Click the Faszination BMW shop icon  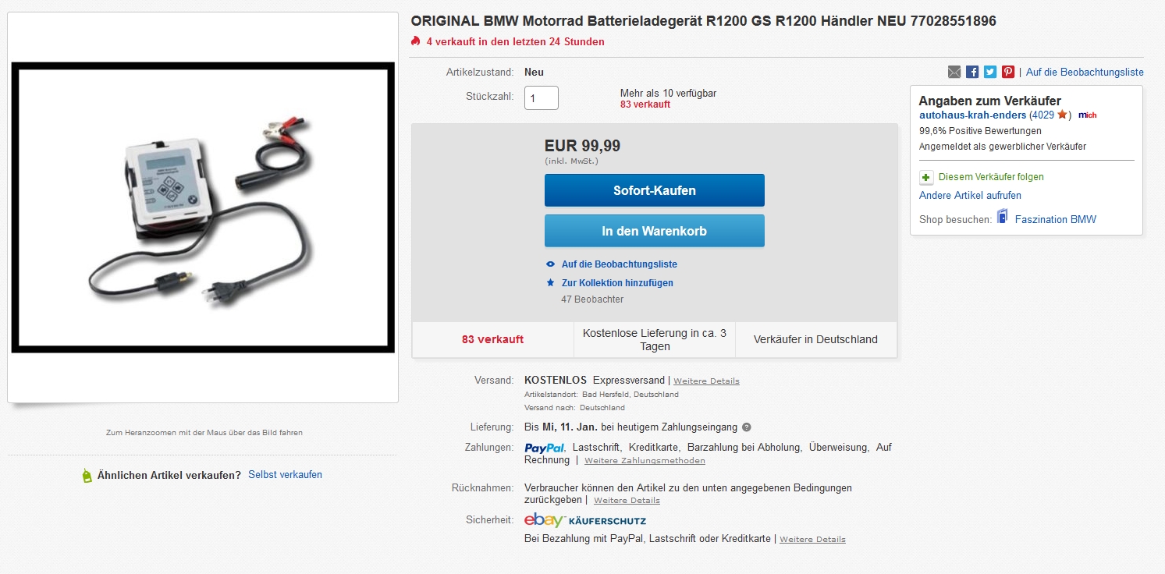(x=1003, y=217)
